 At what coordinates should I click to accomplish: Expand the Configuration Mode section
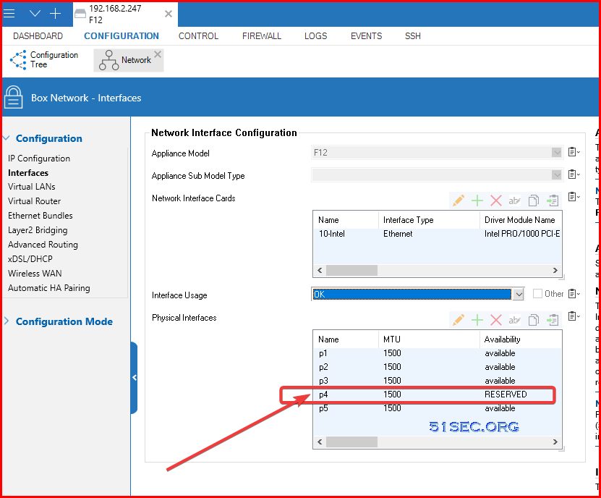pos(7,321)
